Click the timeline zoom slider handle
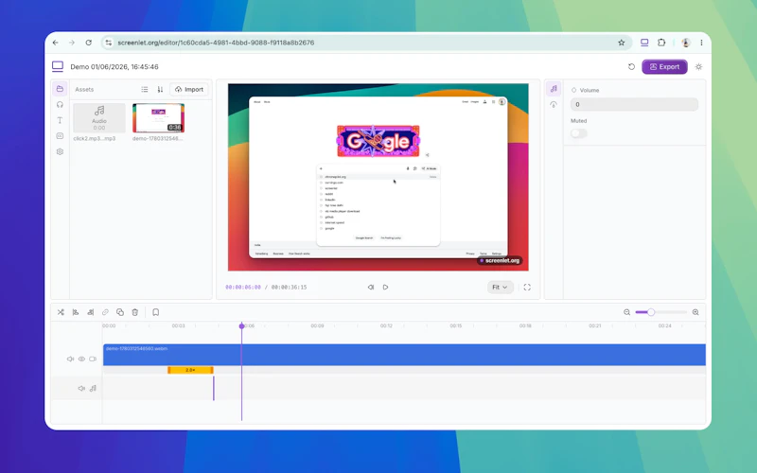Viewport: 757px width, 473px height. pyautogui.click(x=651, y=312)
